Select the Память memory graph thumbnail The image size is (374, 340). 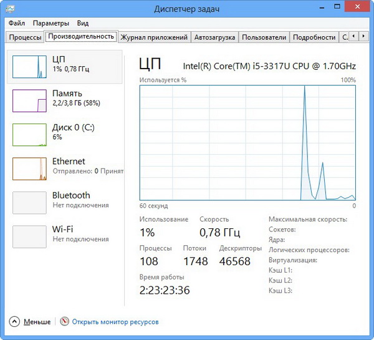pyautogui.click(x=30, y=101)
